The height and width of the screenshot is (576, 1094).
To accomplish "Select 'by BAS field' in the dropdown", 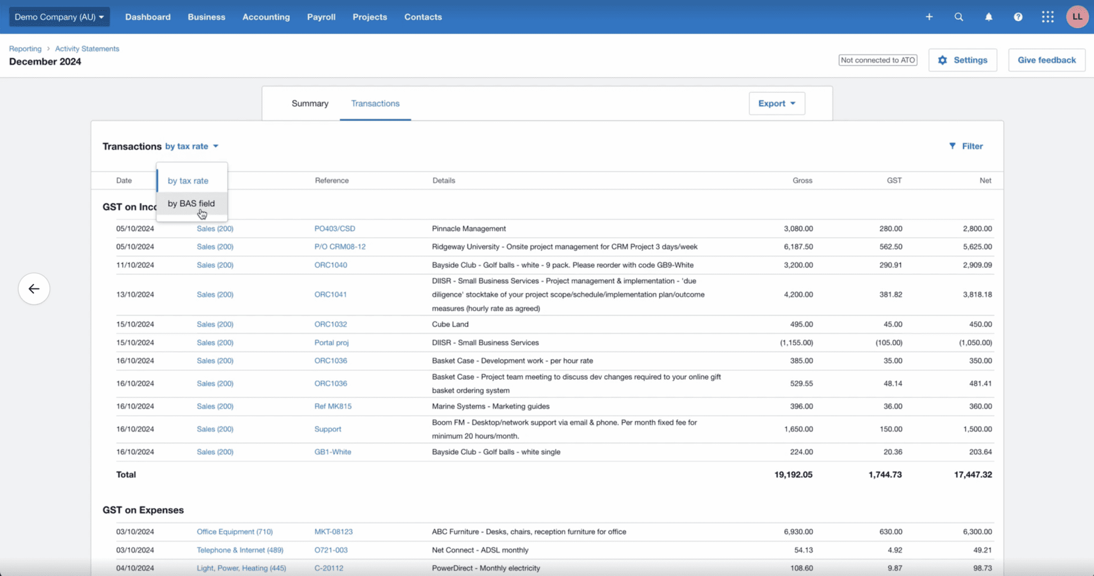I will 191,204.
